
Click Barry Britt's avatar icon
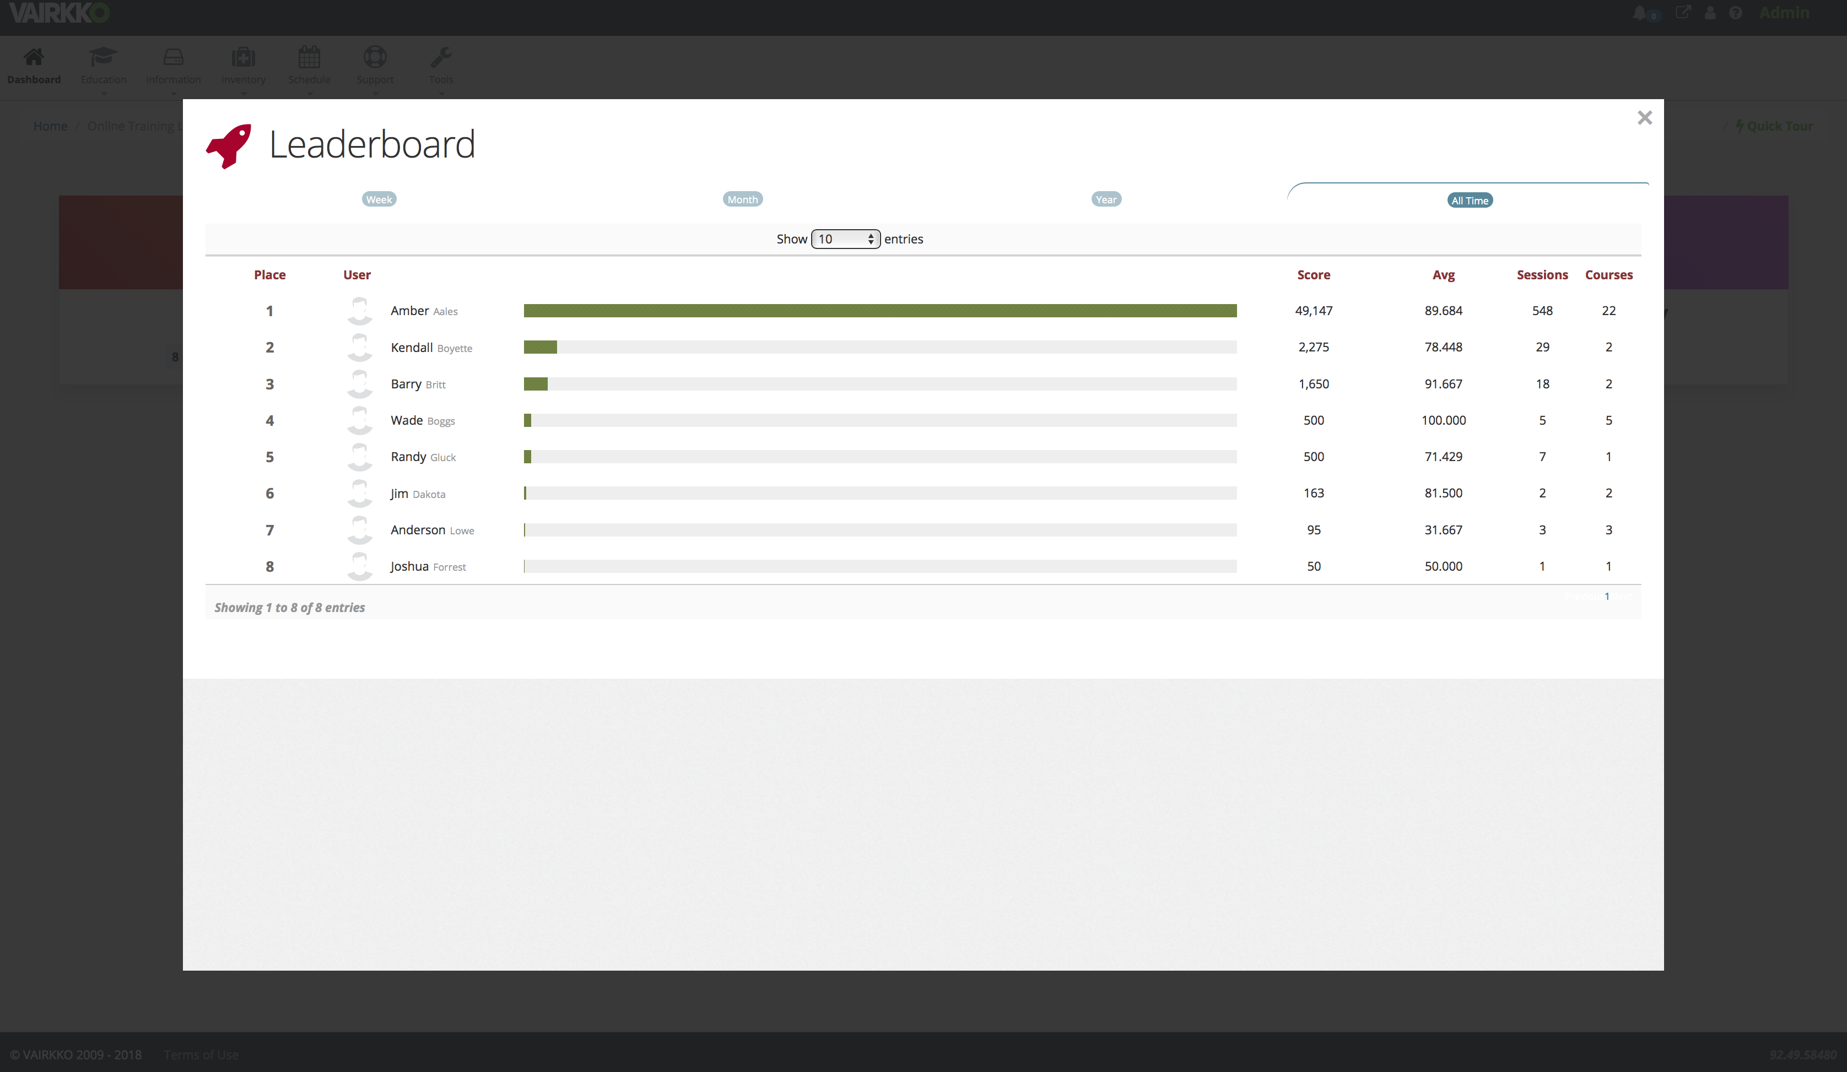(x=359, y=384)
